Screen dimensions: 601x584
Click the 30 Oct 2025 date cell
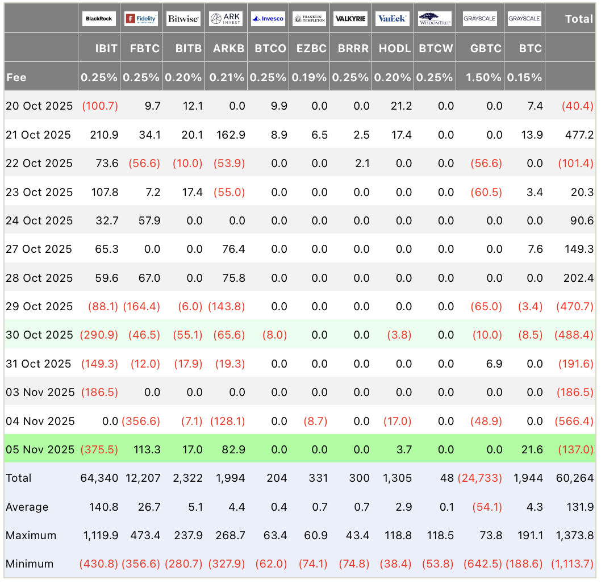[x=39, y=335]
